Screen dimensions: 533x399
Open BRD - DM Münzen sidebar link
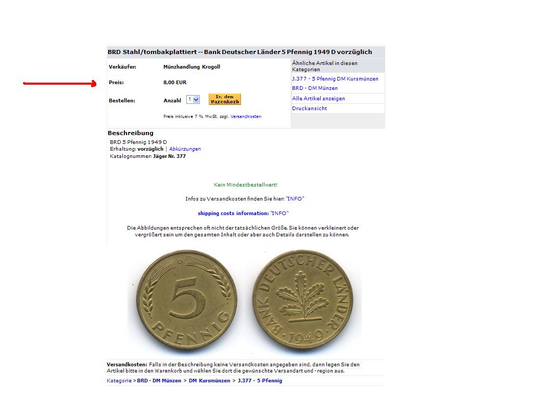315,88
